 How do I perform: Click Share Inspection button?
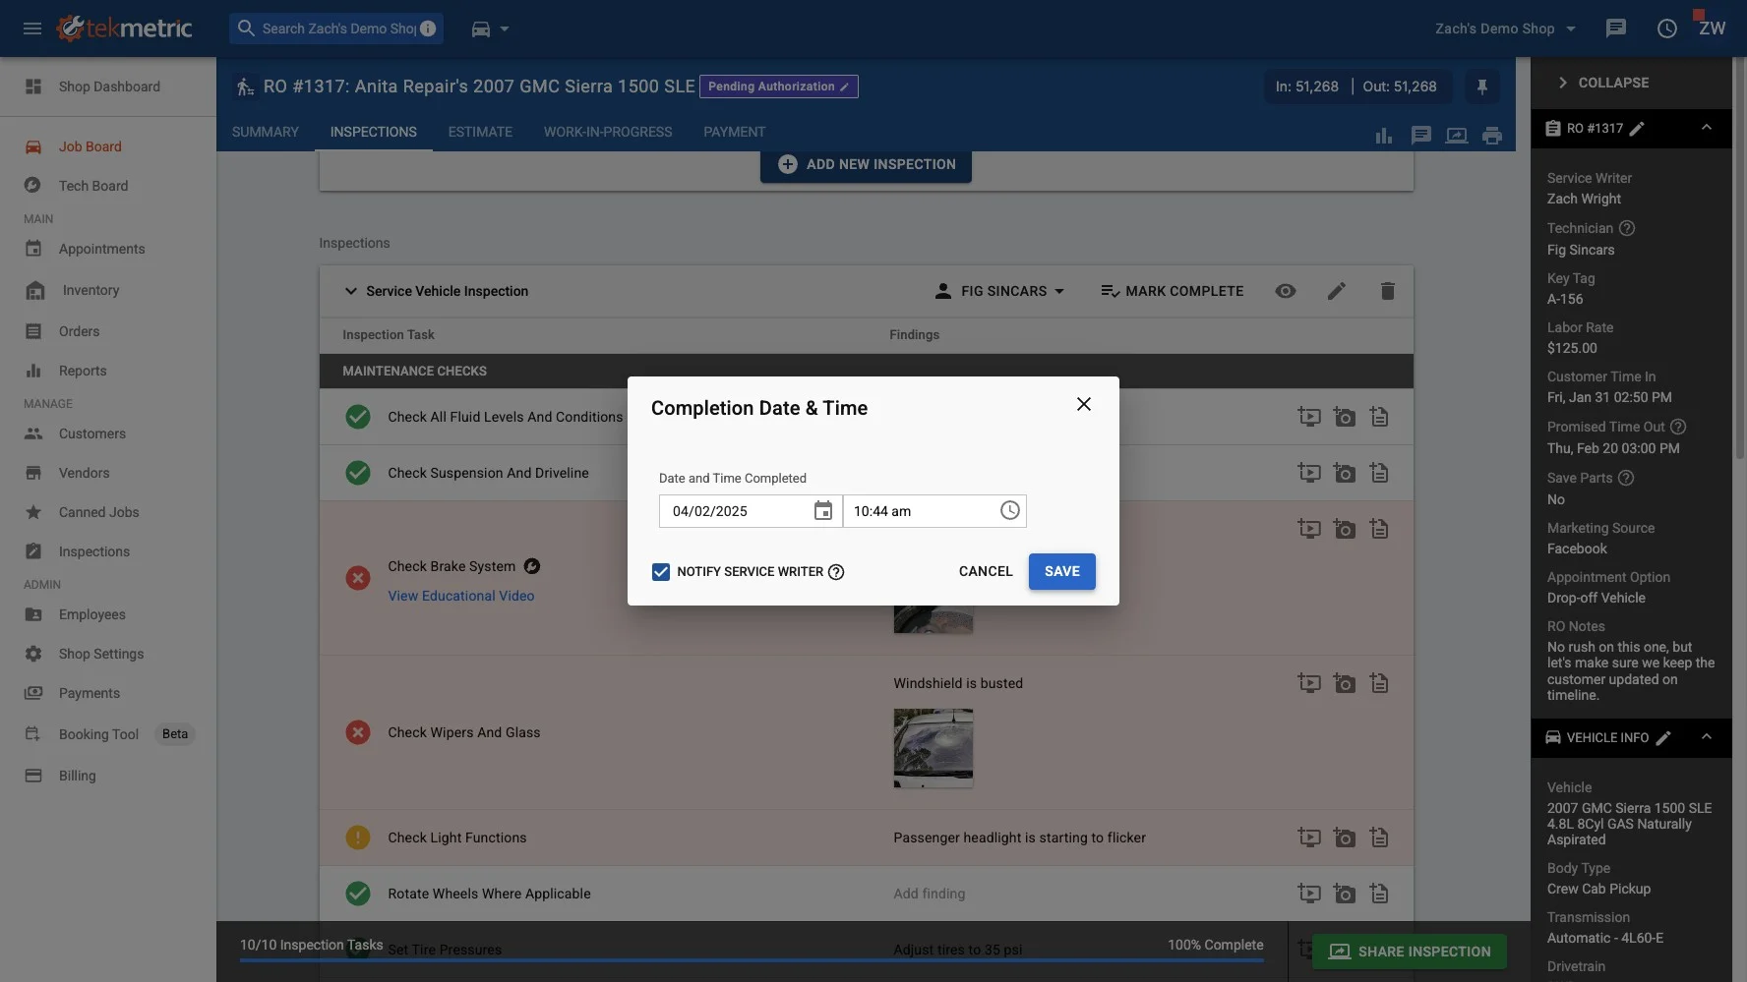coord(1410,952)
